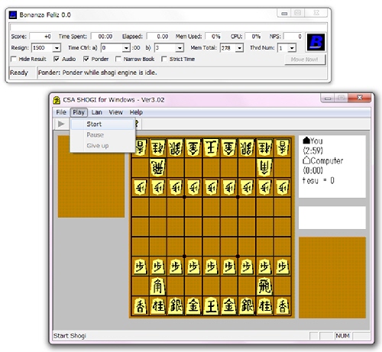Select the player's bishop piece (角)

[157, 286]
